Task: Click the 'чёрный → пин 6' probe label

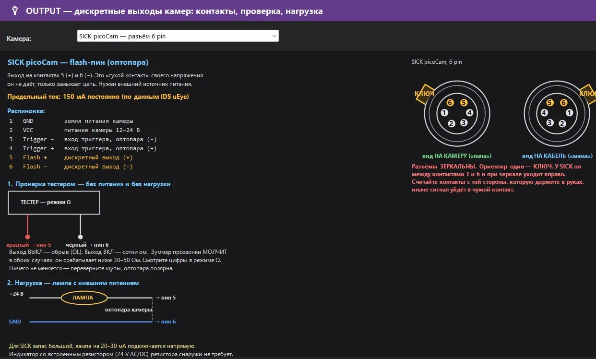Action: [87, 245]
